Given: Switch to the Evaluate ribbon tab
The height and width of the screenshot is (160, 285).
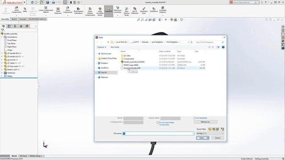Looking at the screenshot, I should tap(23, 19).
